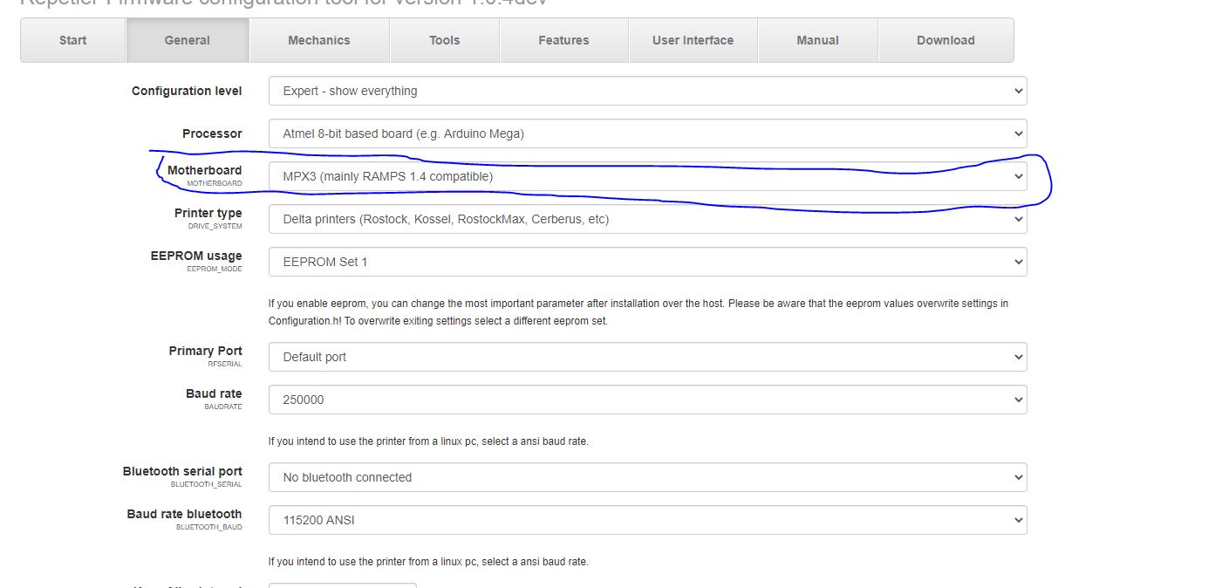Click the EEPROM usage field label
Screen dimensions: 1229x588
(196, 256)
